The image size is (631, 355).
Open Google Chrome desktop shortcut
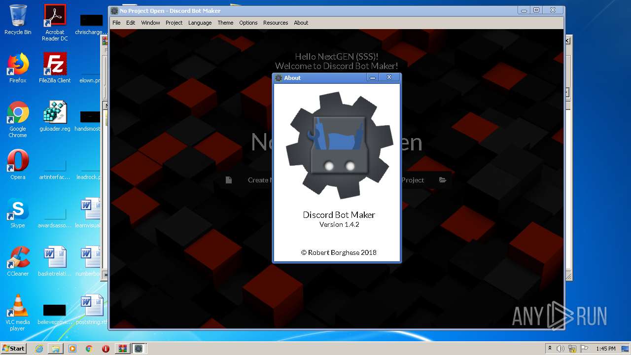point(18,119)
